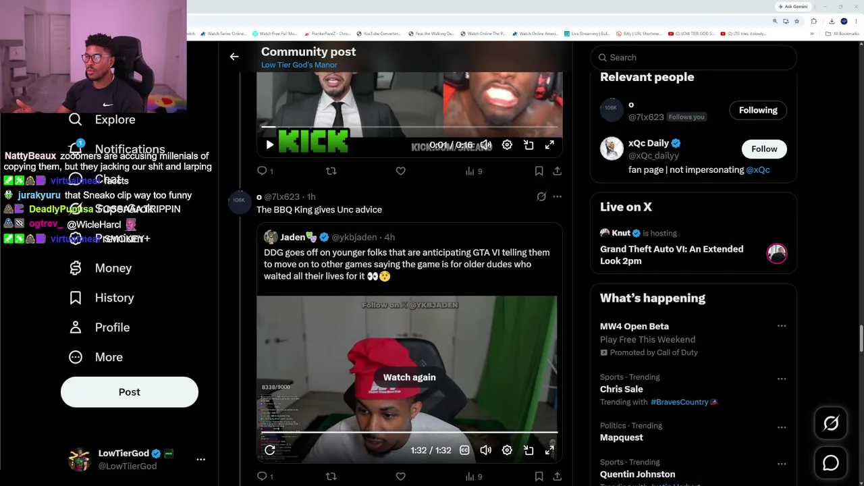
Task: Toggle Following for user @7lx623
Action: point(758,110)
